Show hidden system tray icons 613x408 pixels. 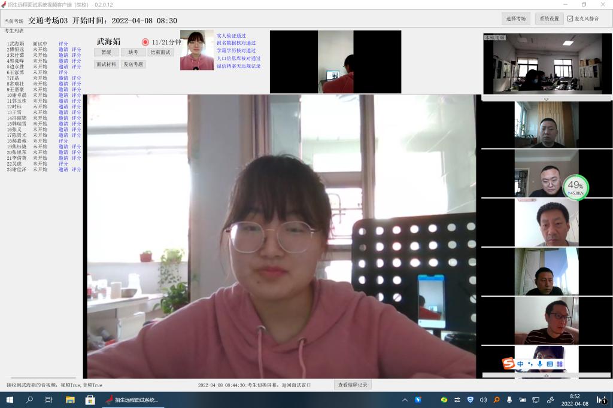pyautogui.click(x=405, y=400)
